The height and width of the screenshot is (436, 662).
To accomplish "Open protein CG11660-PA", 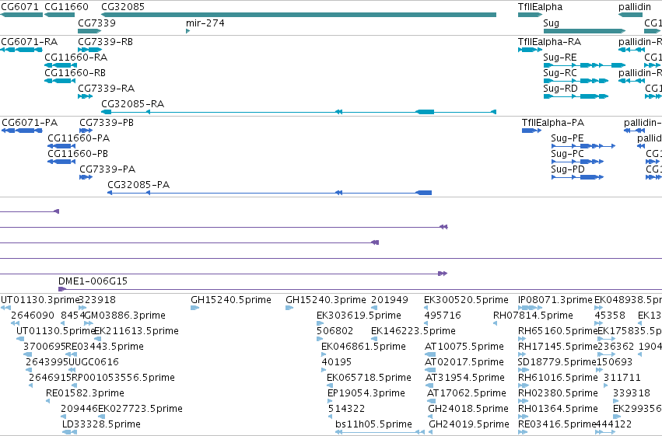I will tap(79, 138).
